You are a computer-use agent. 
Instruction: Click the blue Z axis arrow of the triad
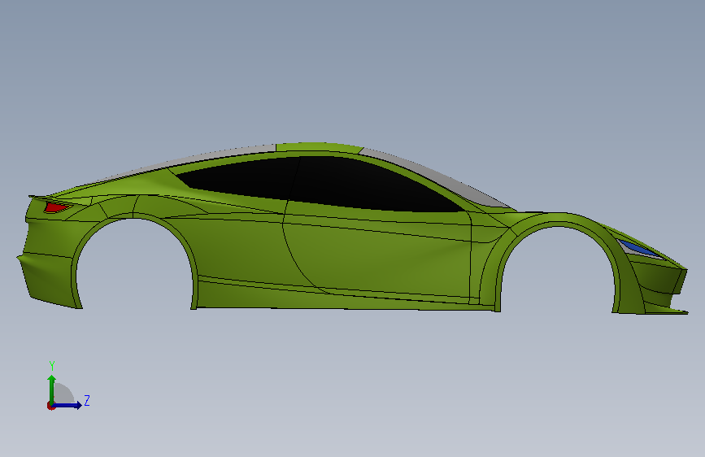[67, 405]
